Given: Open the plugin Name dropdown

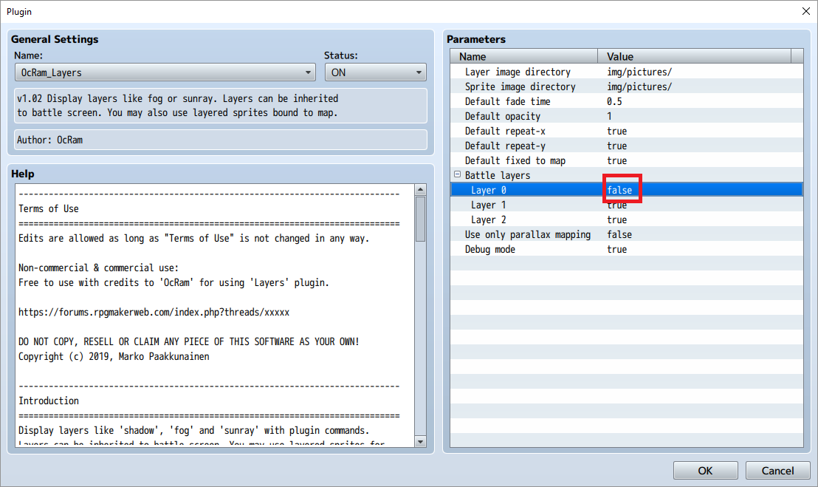Looking at the screenshot, I should click(165, 72).
